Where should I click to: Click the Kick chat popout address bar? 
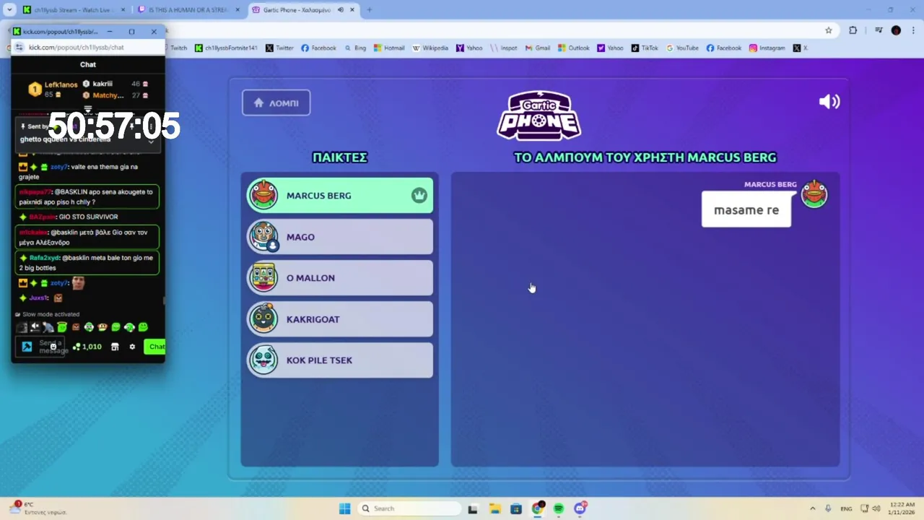pos(88,47)
